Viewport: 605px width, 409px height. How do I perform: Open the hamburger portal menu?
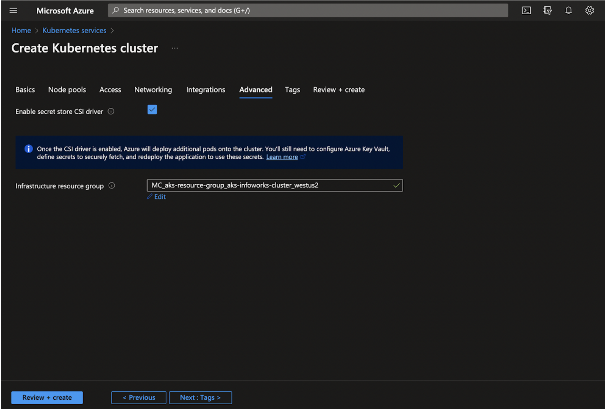(13, 11)
